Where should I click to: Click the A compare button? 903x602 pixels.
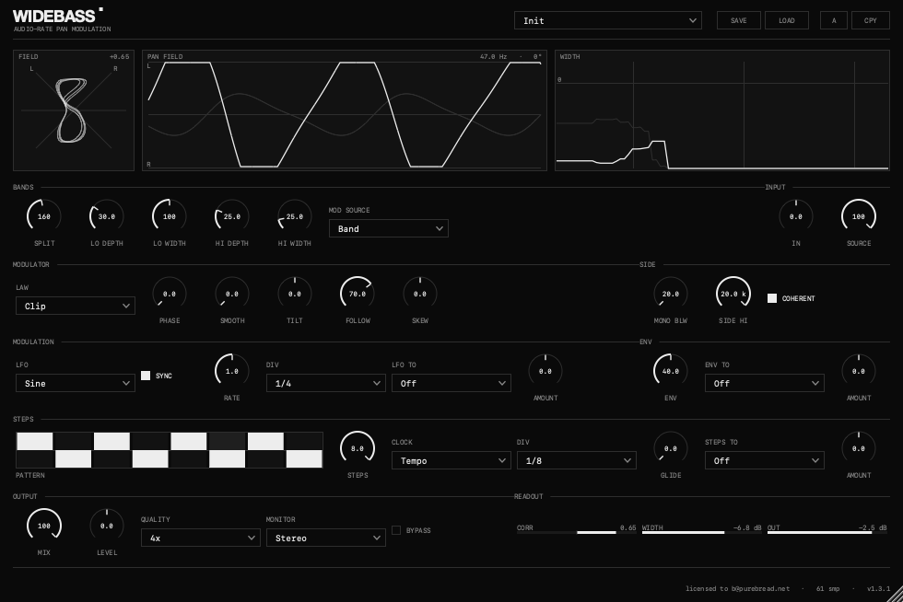[x=834, y=20]
